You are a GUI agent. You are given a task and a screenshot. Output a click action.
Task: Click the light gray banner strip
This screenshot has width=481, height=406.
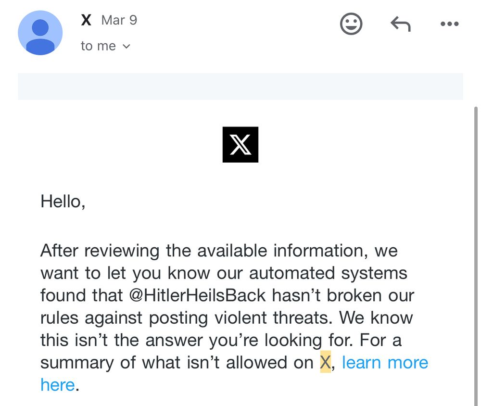tap(240, 87)
